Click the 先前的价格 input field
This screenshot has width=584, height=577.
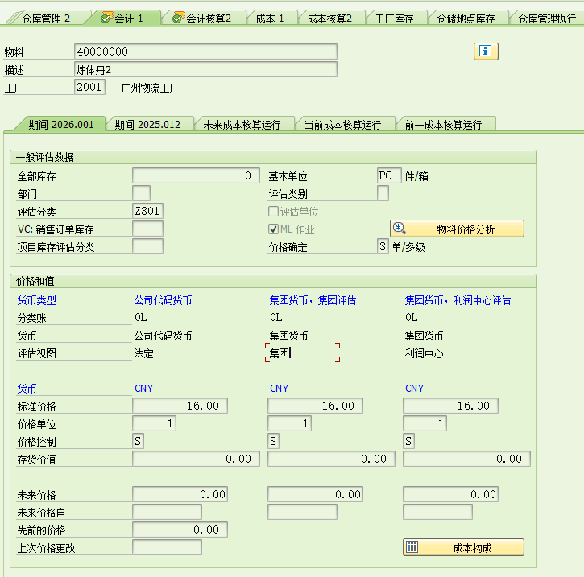[x=180, y=530]
